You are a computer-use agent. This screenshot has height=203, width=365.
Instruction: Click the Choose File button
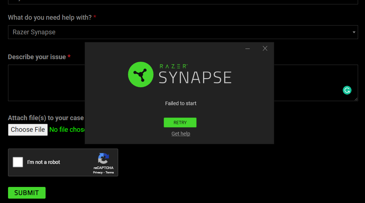point(28,130)
